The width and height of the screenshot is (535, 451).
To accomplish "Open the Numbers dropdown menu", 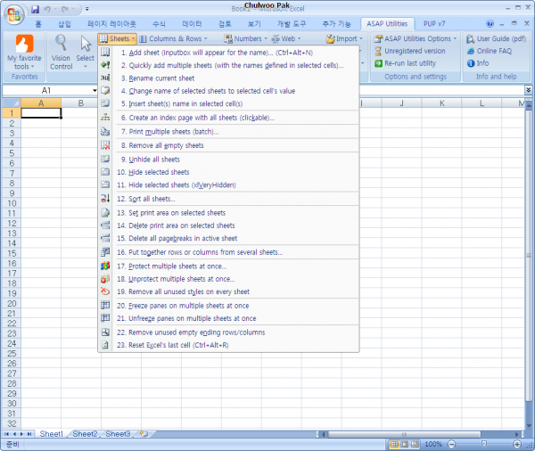I will (x=245, y=38).
